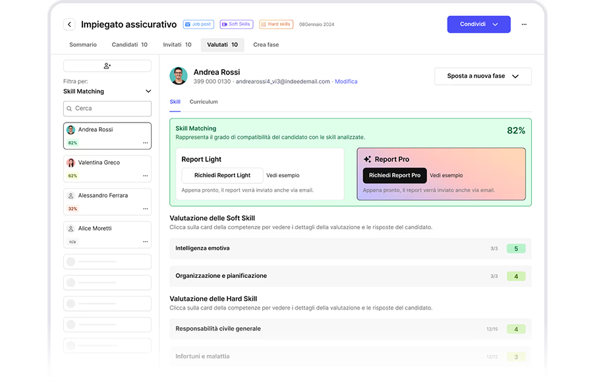Select the Soft Skills tag
Screen dimensions: 595x382
[x=236, y=24]
